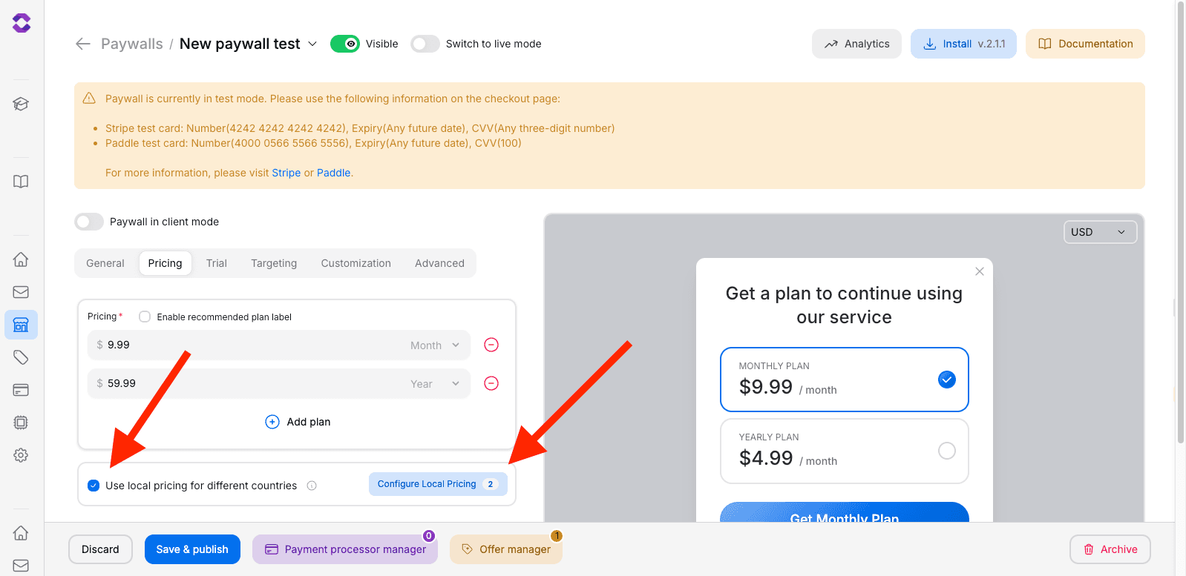The image size is (1186, 576).
Task: Select the storefront Paywalls icon in sidebar
Action: pyautogui.click(x=21, y=324)
